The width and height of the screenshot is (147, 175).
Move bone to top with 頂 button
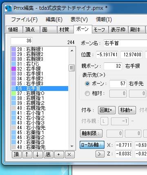click(x=16, y=155)
